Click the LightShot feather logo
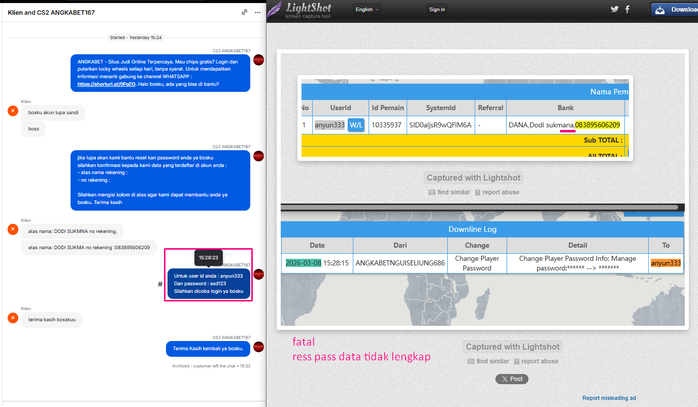 click(x=275, y=10)
